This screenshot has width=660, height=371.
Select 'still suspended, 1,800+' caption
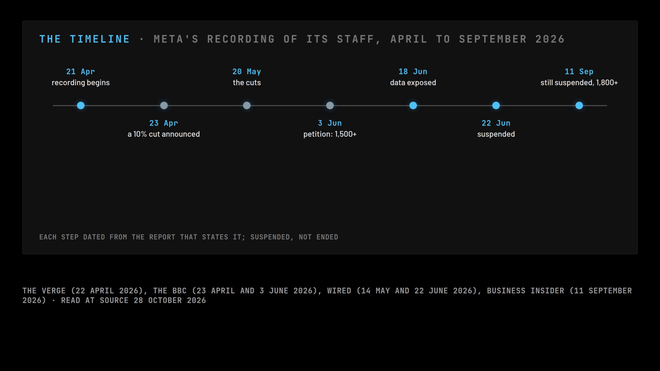point(579,82)
